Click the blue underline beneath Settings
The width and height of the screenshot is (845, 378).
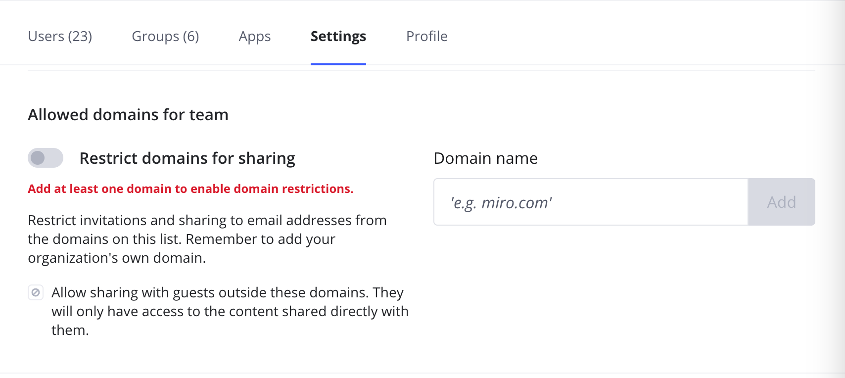[338, 64]
